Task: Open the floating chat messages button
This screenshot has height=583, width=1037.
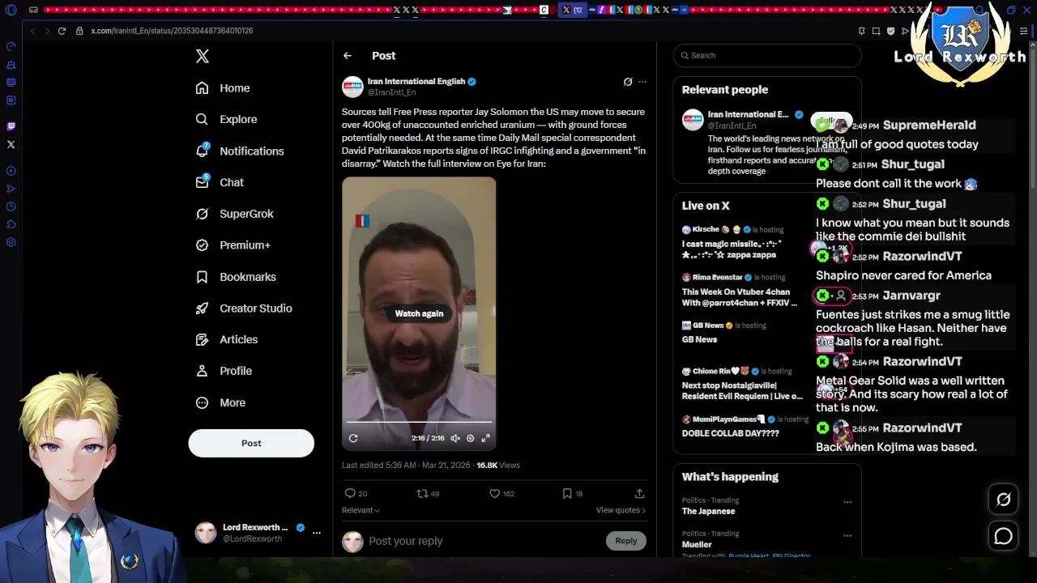Action: (1004, 536)
